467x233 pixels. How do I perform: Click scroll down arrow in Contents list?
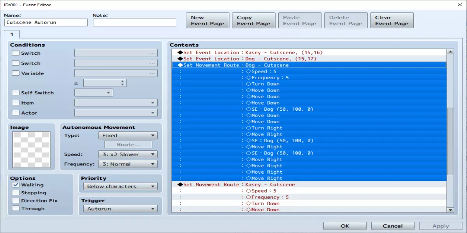click(x=450, y=210)
